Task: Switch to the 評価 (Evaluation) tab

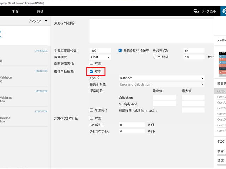Action: (40, 11)
